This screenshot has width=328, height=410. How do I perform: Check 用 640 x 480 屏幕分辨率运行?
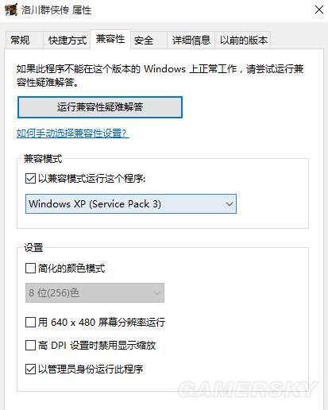tap(30, 323)
